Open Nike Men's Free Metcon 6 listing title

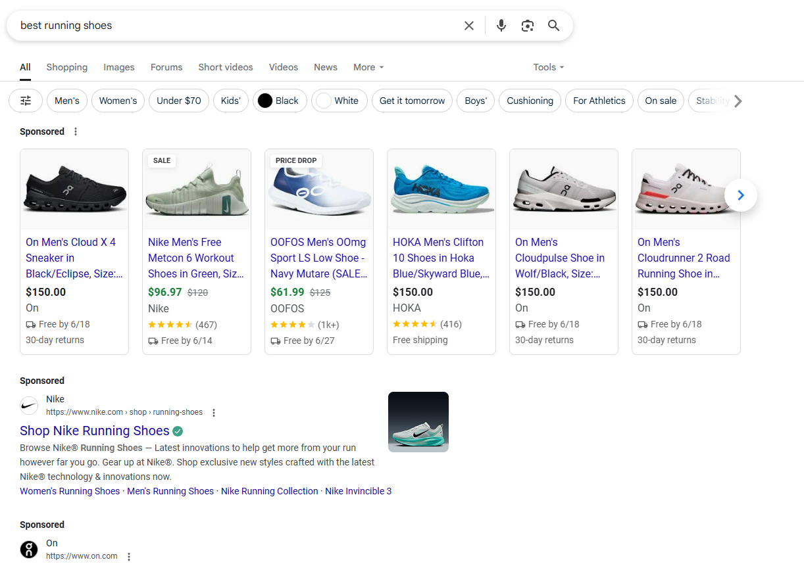click(x=196, y=258)
